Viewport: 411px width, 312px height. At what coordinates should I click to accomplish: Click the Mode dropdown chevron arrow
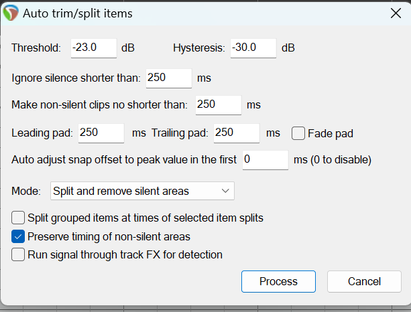pyautogui.click(x=225, y=191)
